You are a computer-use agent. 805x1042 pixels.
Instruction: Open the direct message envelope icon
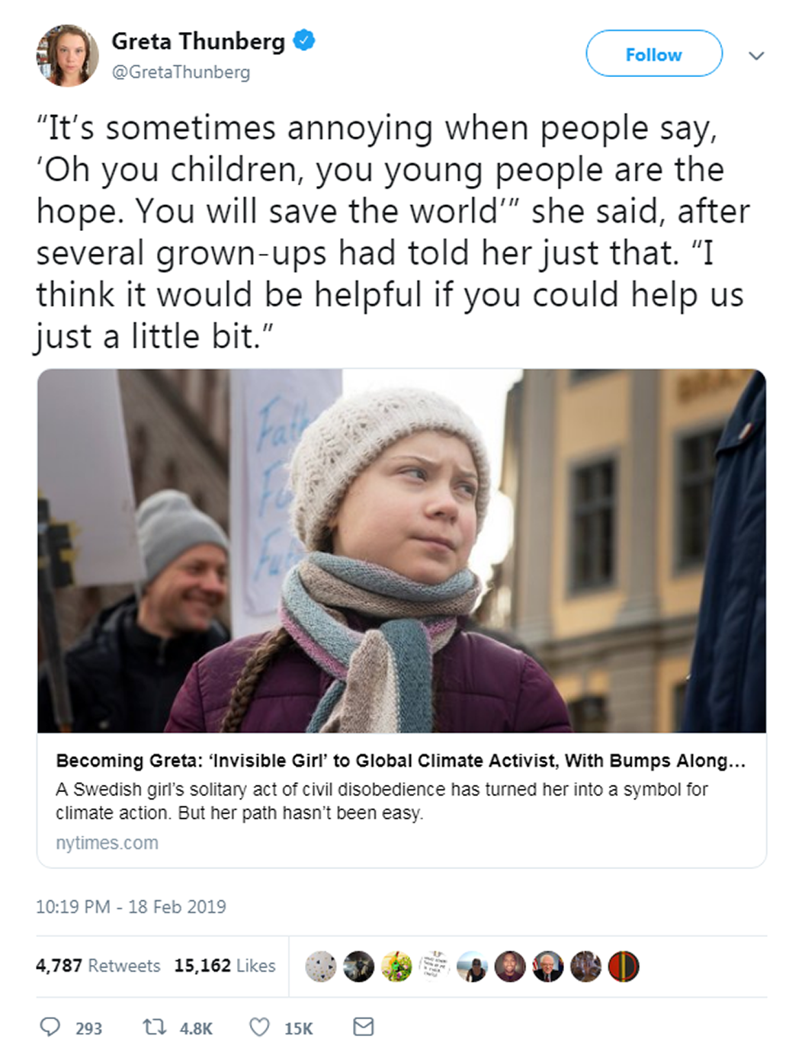tap(364, 1027)
